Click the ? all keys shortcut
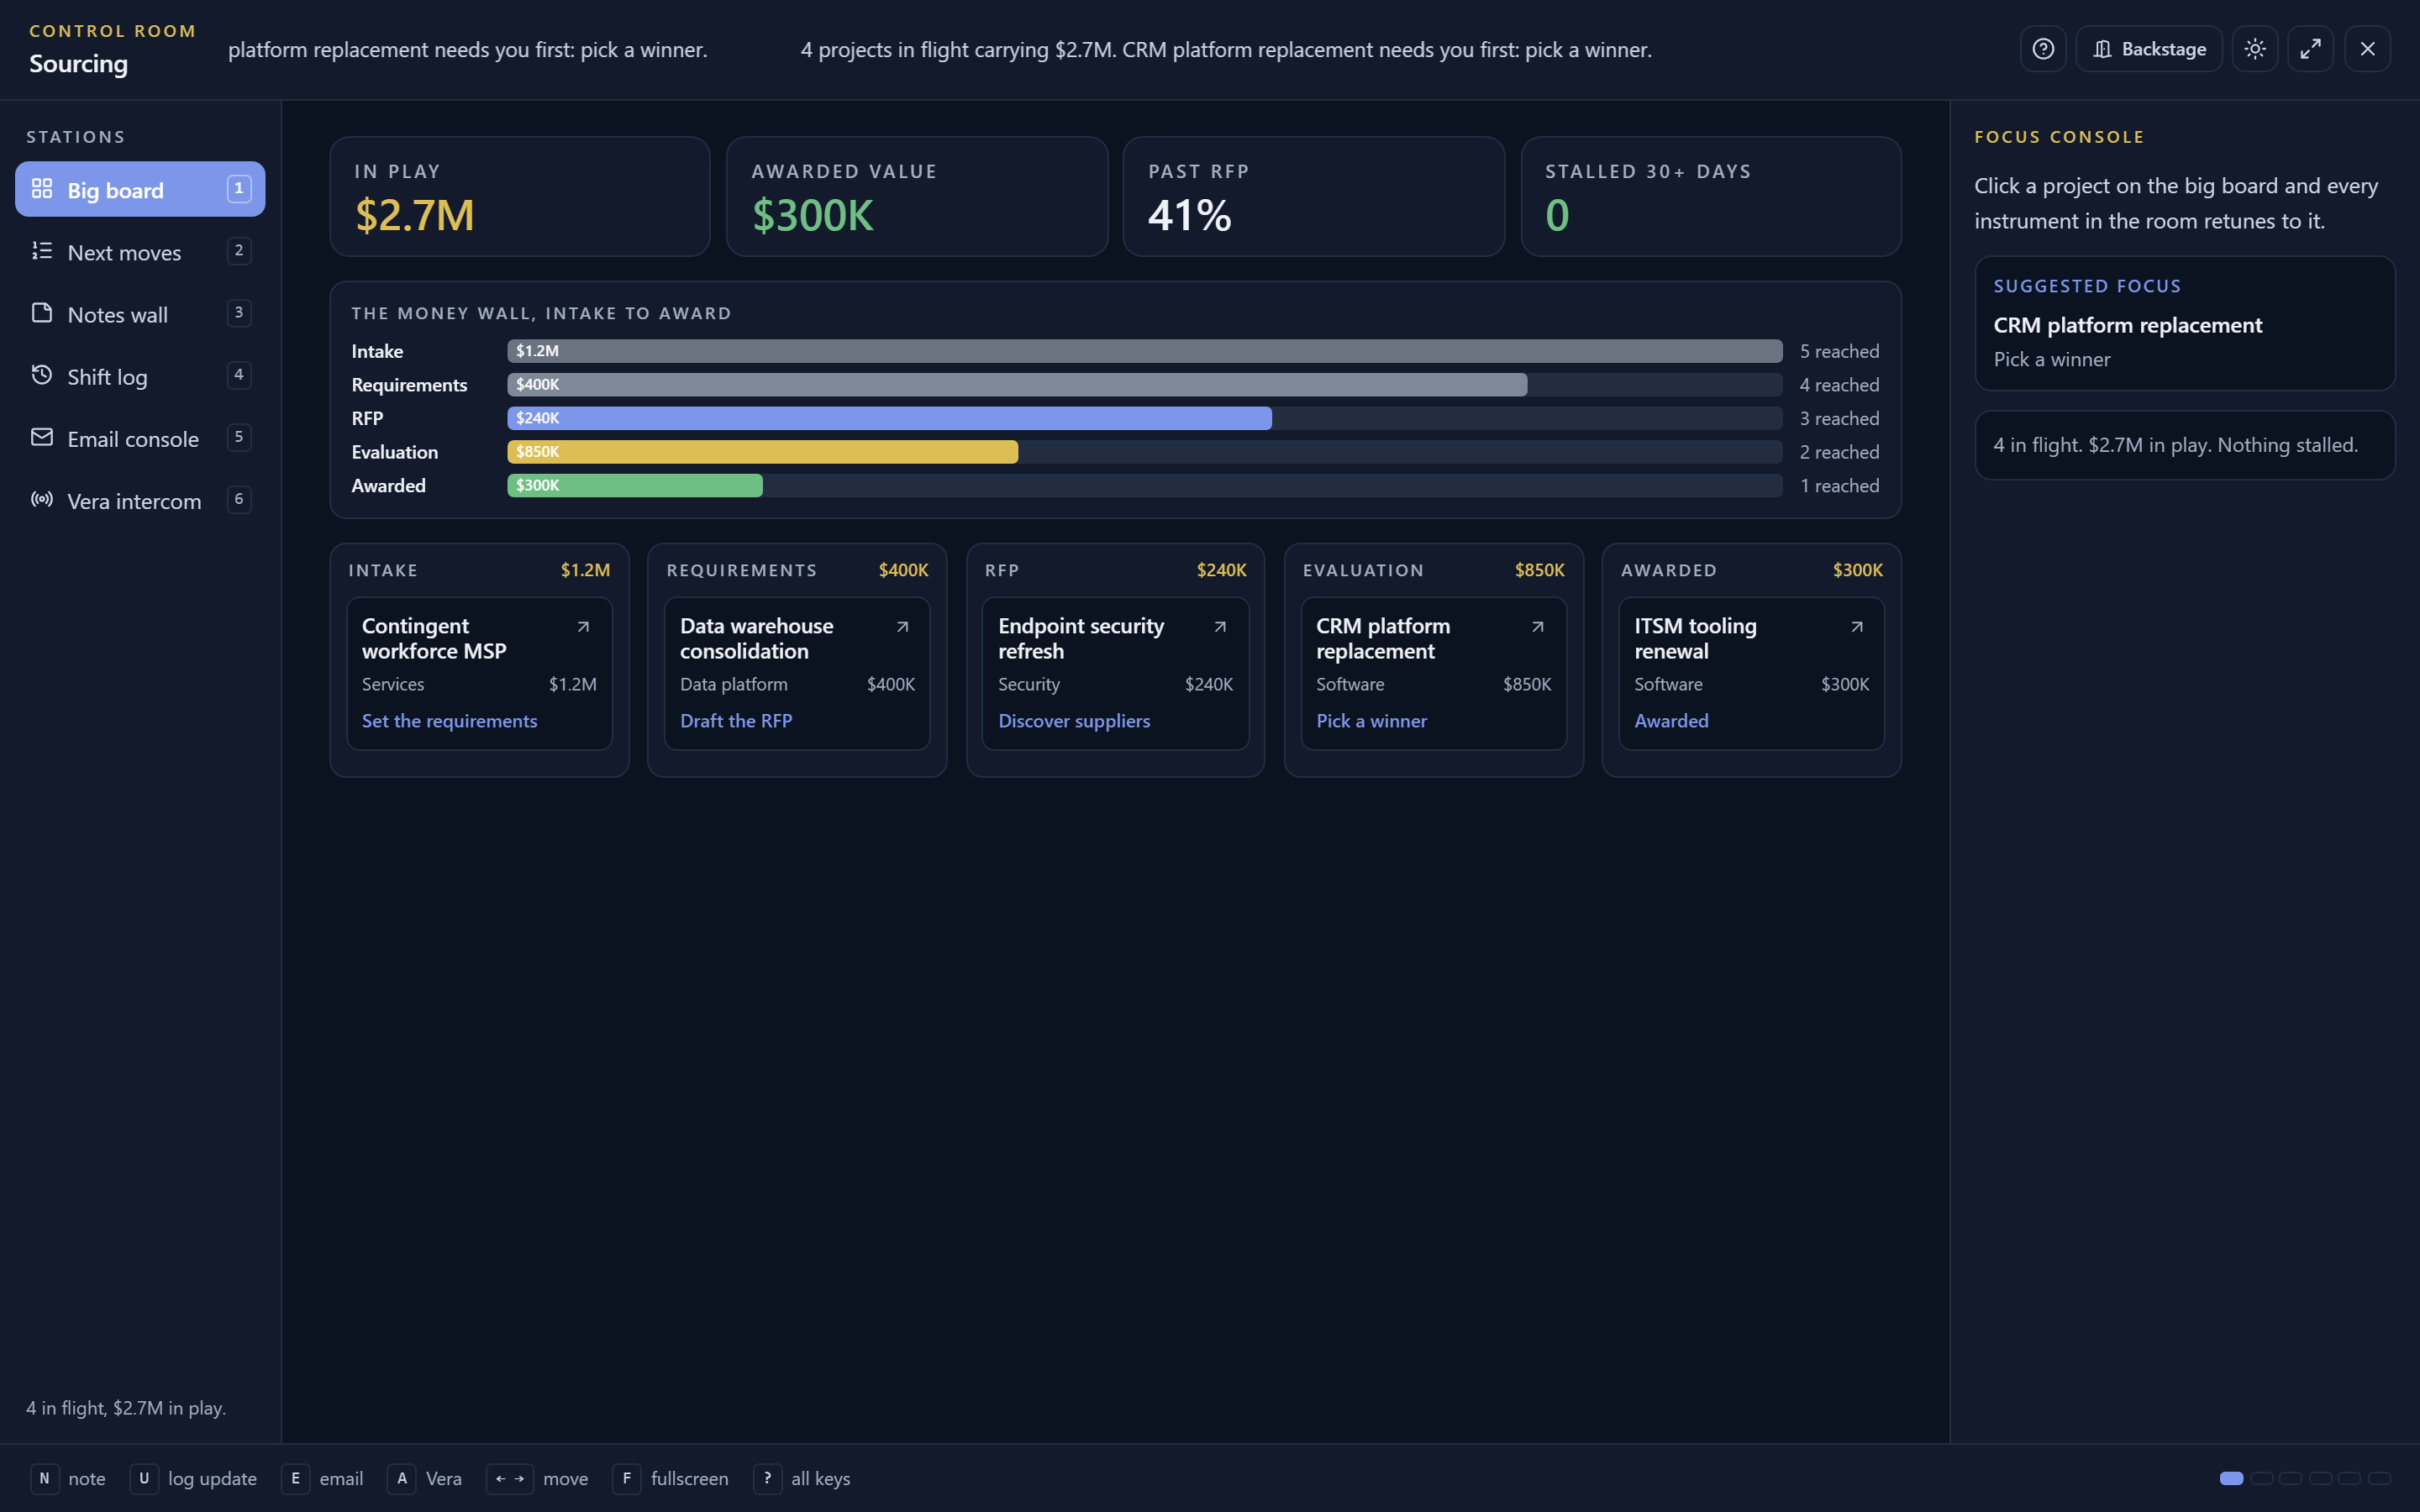 (767, 1478)
